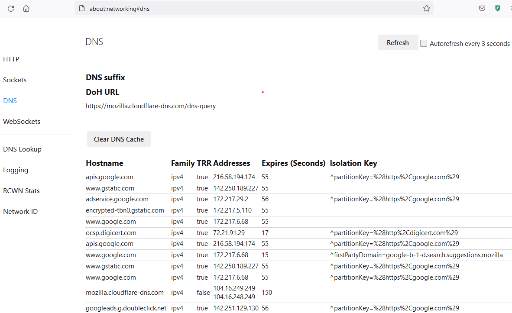Image resolution: width=512 pixels, height=313 pixels.
Task: Reload the current page
Action: click(11, 8)
